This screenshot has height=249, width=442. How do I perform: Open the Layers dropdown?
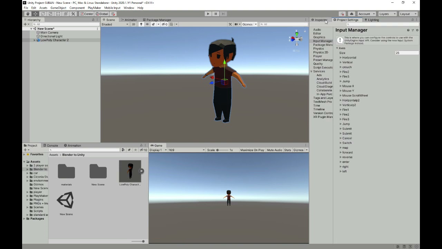click(x=387, y=14)
